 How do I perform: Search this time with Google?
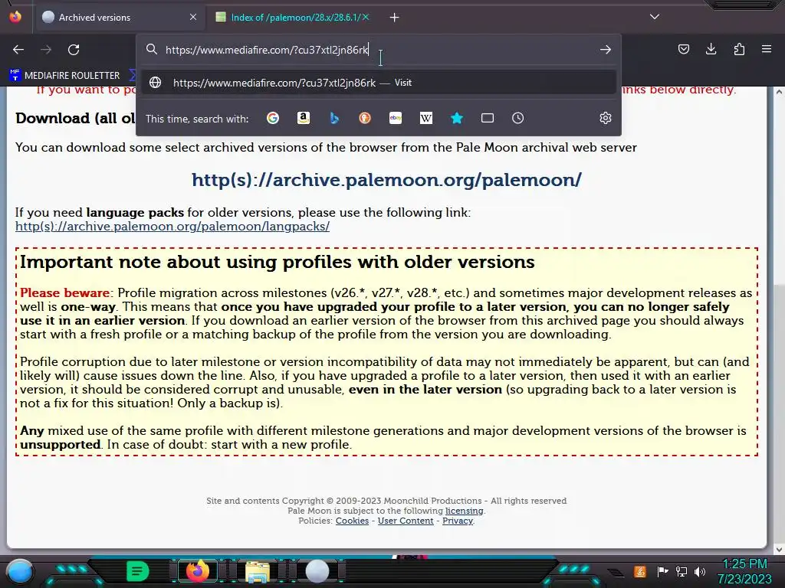[273, 118]
